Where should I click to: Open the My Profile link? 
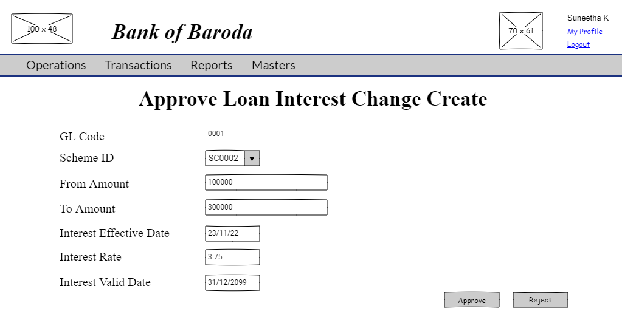584,32
